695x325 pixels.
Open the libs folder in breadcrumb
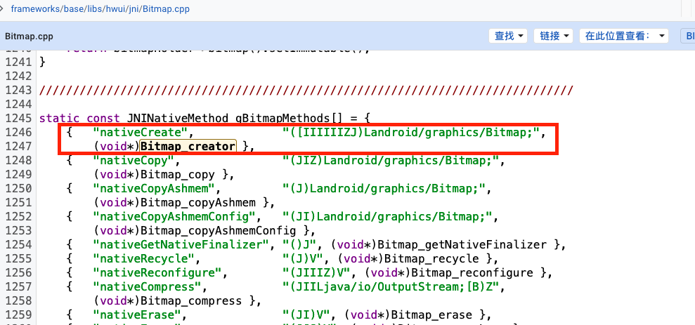(x=95, y=8)
